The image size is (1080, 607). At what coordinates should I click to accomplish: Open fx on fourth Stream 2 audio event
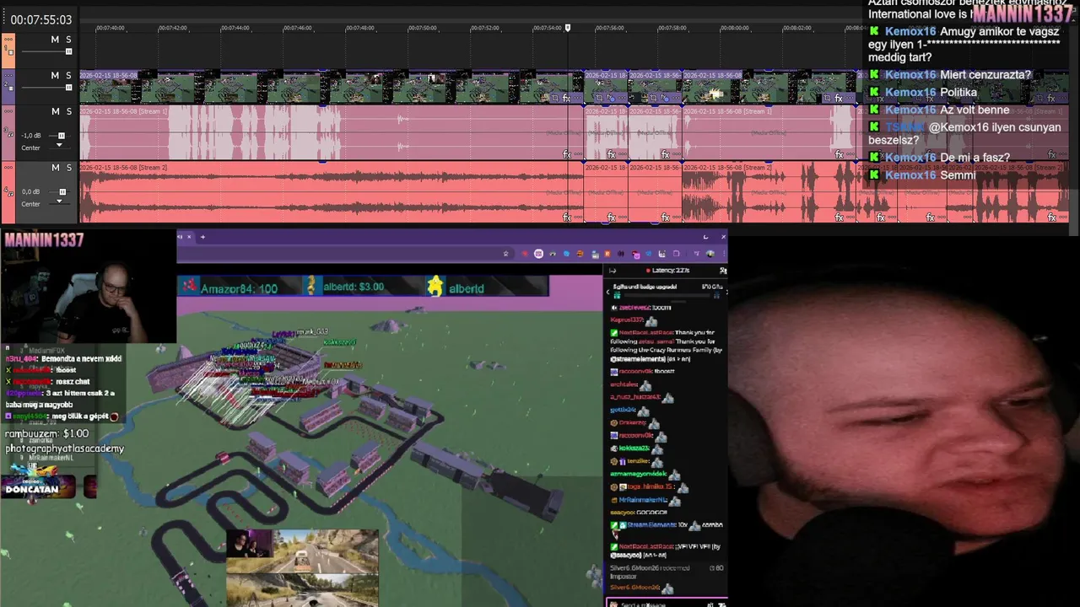point(839,218)
